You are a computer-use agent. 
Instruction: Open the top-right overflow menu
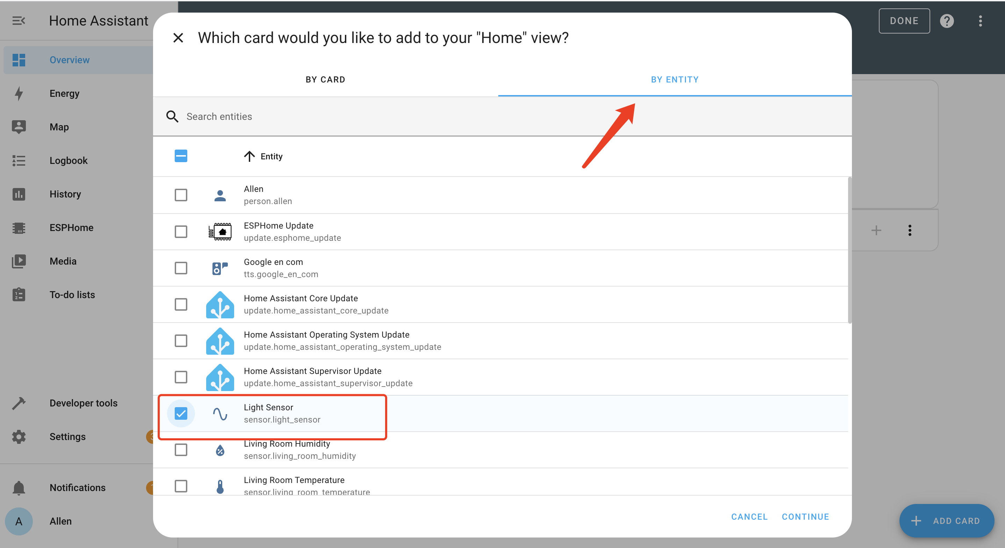click(x=981, y=21)
